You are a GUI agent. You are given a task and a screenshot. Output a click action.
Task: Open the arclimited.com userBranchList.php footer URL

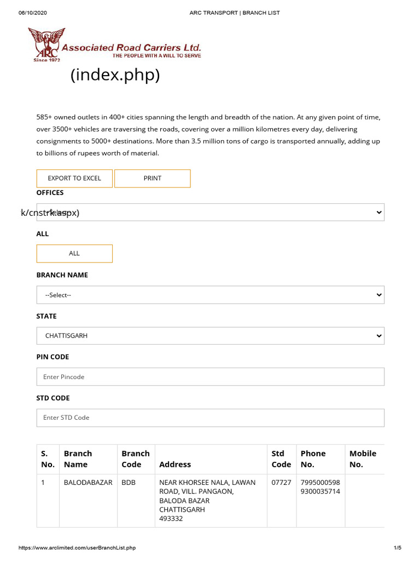(77, 548)
